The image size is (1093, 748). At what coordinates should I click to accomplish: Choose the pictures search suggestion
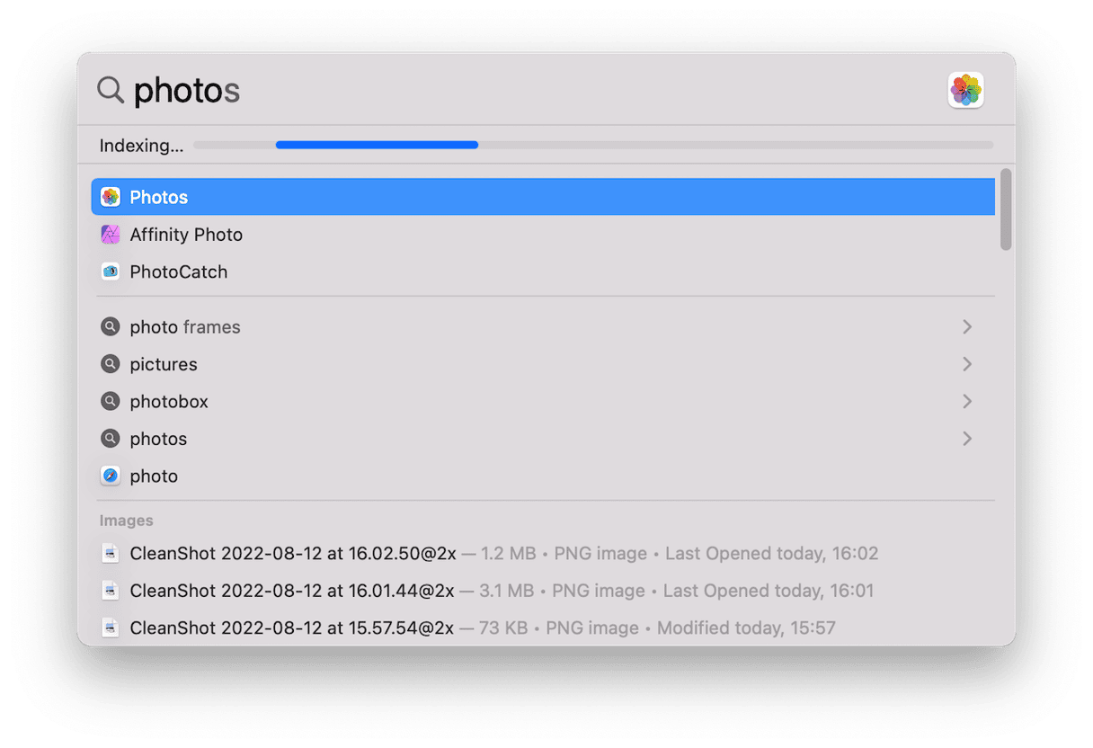click(543, 364)
